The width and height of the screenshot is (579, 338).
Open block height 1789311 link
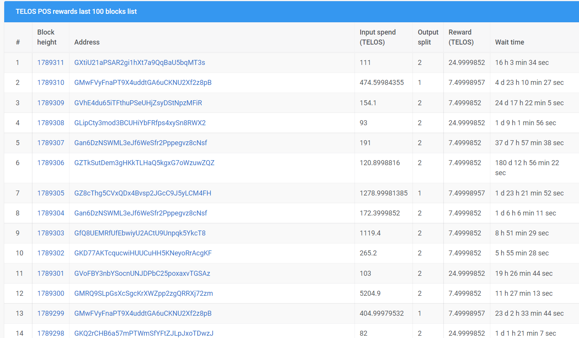point(51,63)
